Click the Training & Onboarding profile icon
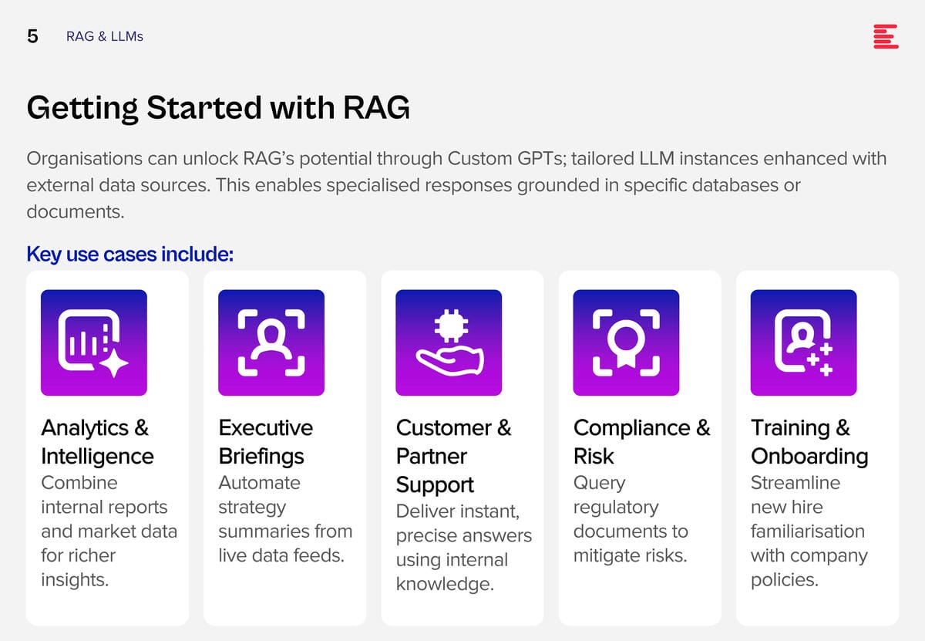This screenshot has width=925, height=641. pos(804,342)
